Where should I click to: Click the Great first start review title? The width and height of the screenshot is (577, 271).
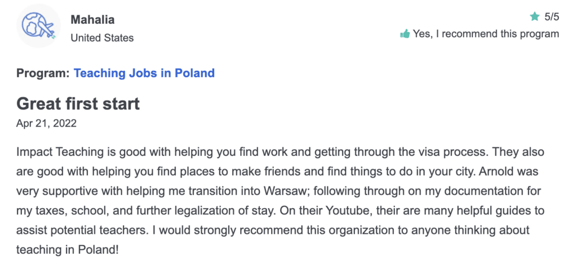click(x=78, y=104)
